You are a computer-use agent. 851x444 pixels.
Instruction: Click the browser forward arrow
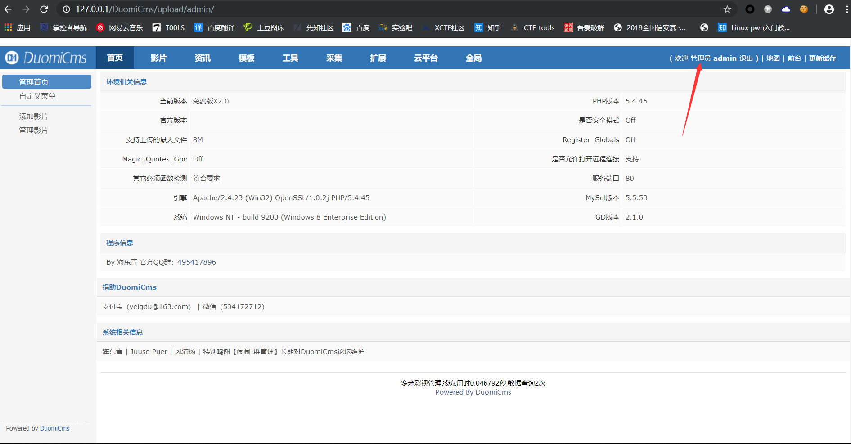click(26, 9)
